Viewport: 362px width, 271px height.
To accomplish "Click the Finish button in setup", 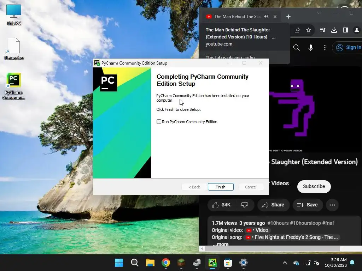I will [221, 187].
